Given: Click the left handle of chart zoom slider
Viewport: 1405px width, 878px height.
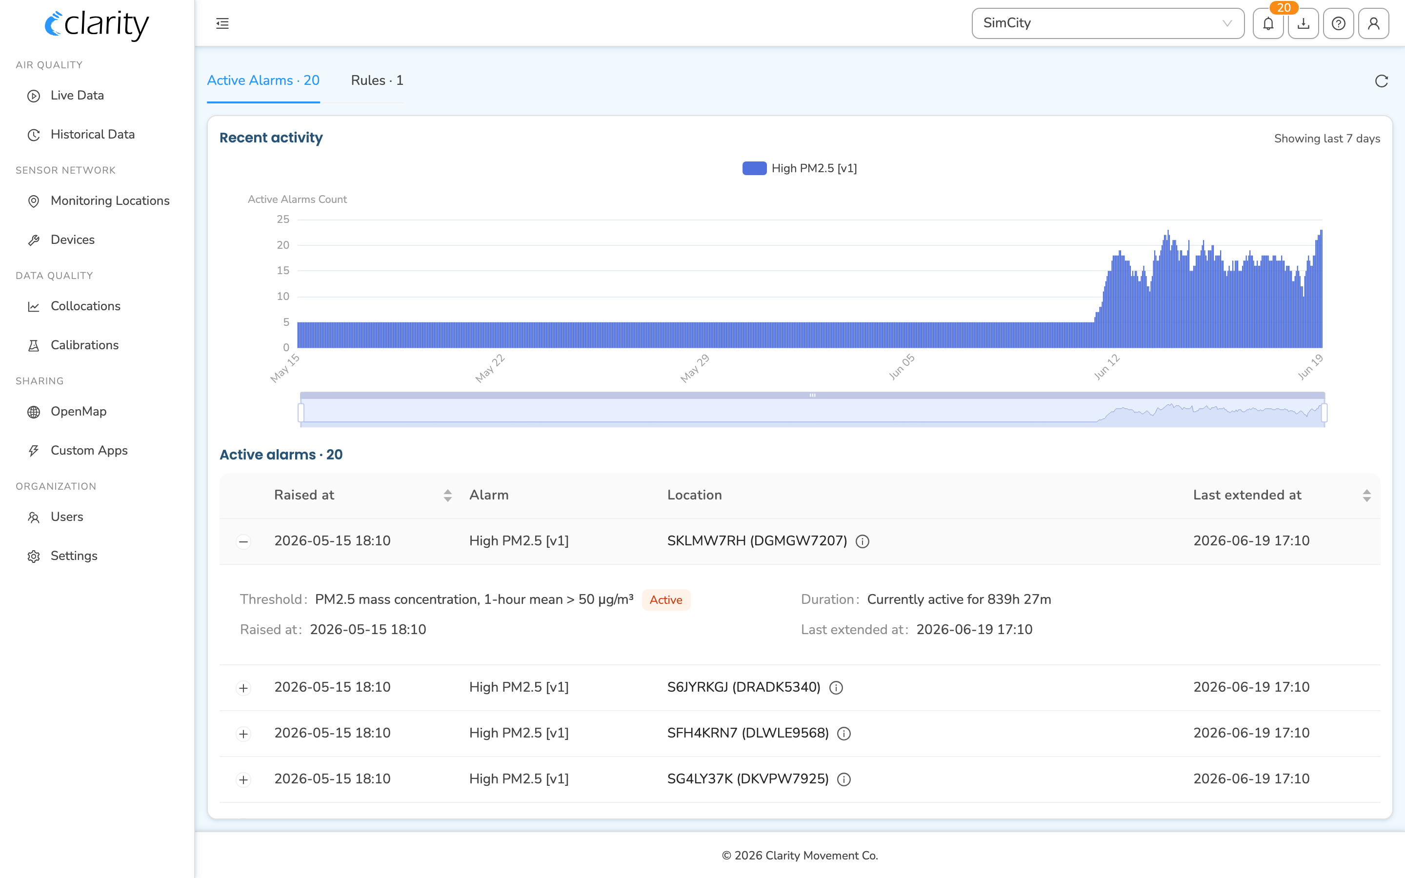Looking at the screenshot, I should pos(301,413).
